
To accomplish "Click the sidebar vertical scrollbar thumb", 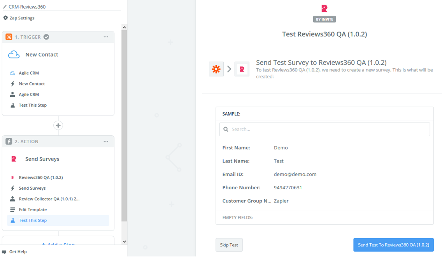I will 124,126.
